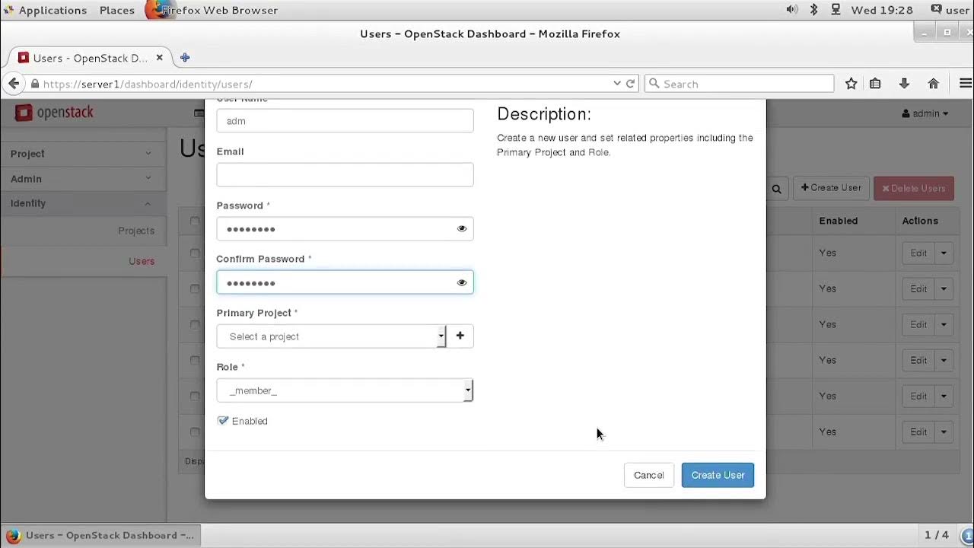Open the Places menu
Image resolution: width=974 pixels, height=548 pixels.
coord(116,10)
